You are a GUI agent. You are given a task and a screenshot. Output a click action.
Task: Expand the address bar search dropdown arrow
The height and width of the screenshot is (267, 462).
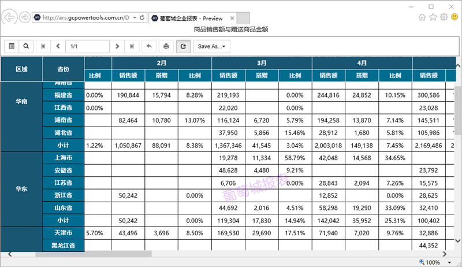tap(135, 18)
